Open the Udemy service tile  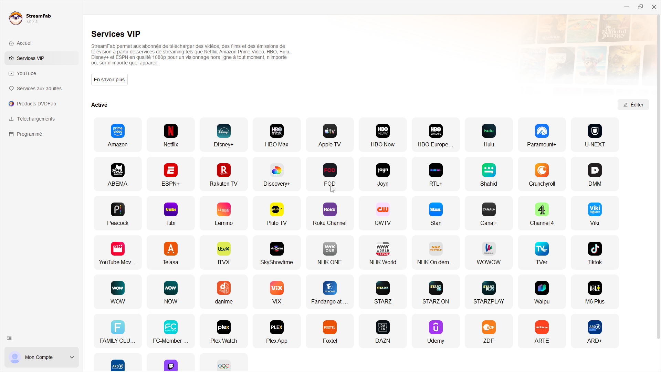(x=436, y=331)
